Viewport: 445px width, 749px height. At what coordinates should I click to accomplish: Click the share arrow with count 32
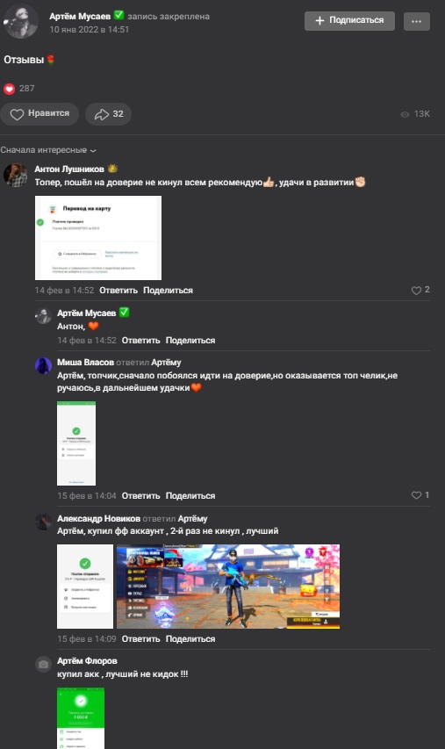108,114
